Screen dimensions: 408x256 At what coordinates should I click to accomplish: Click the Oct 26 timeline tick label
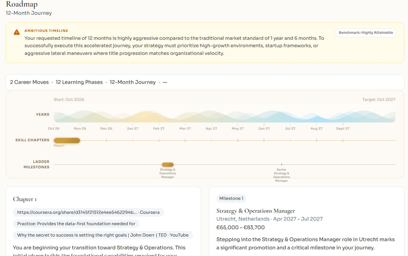(54, 129)
